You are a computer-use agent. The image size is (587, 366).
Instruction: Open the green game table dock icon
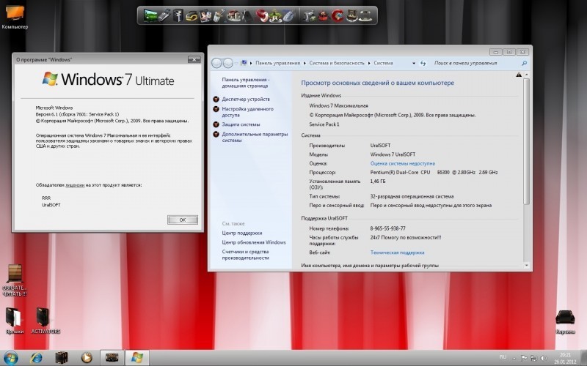point(276,16)
